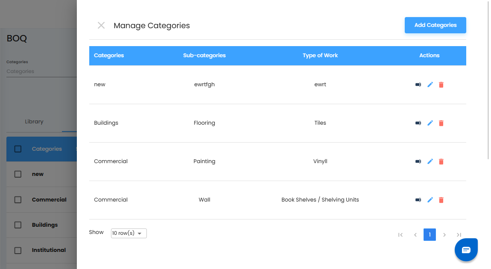Open the Categories filter dropdown under BOQ
The image size is (491, 269).
tap(41, 71)
